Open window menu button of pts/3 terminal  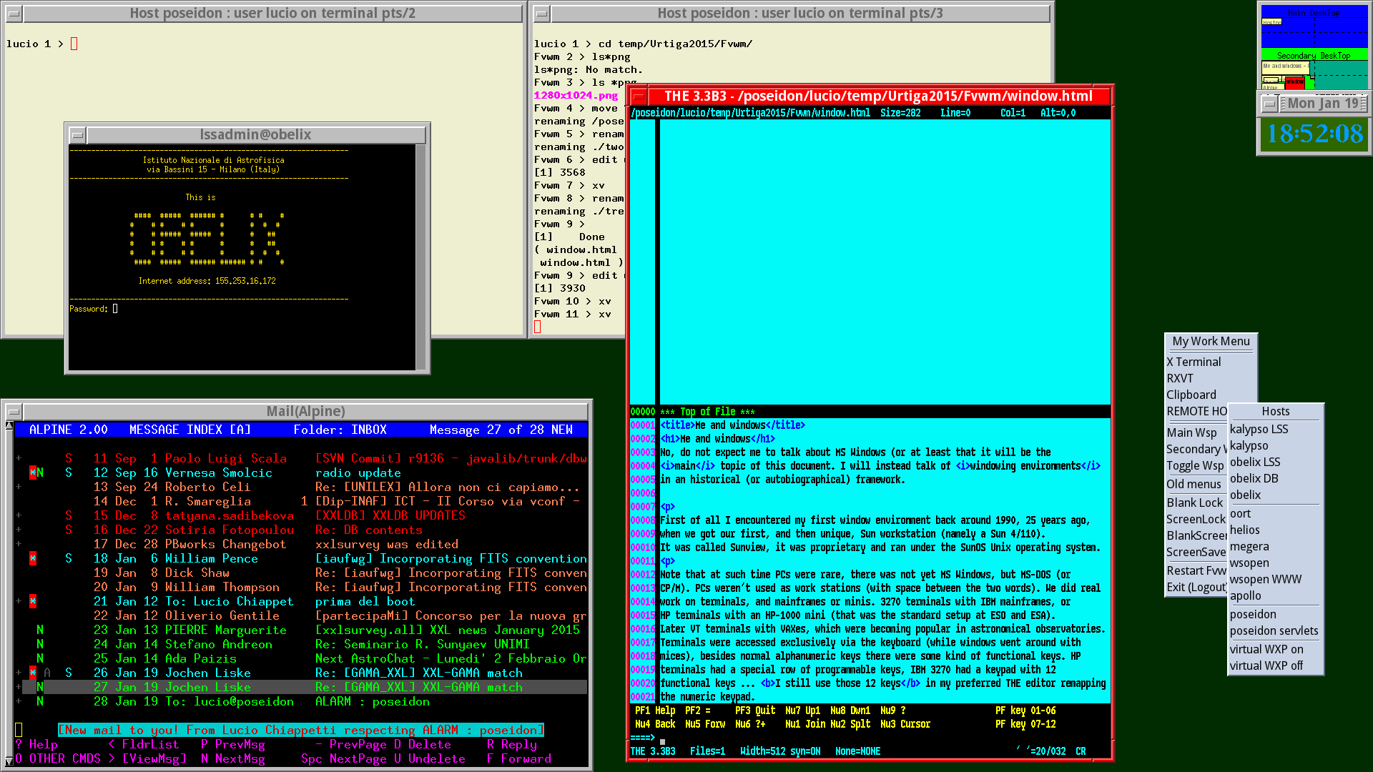(541, 14)
